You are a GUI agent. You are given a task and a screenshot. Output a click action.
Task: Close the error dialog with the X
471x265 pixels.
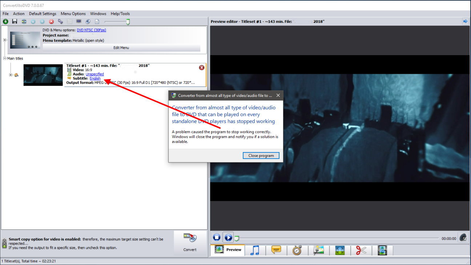click(278, 95)
